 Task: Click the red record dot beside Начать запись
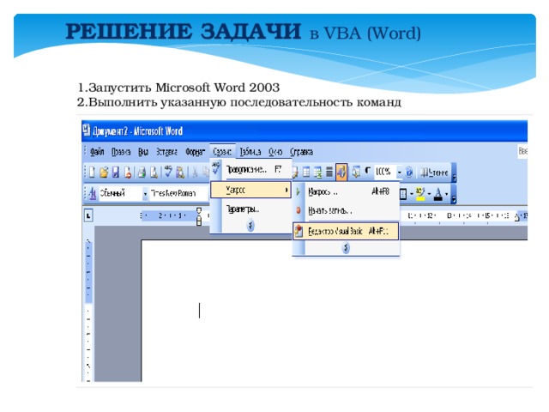[x=299, y=210]
